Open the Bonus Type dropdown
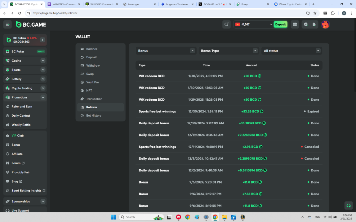This screenshot has height=222, width=356. 229,51
